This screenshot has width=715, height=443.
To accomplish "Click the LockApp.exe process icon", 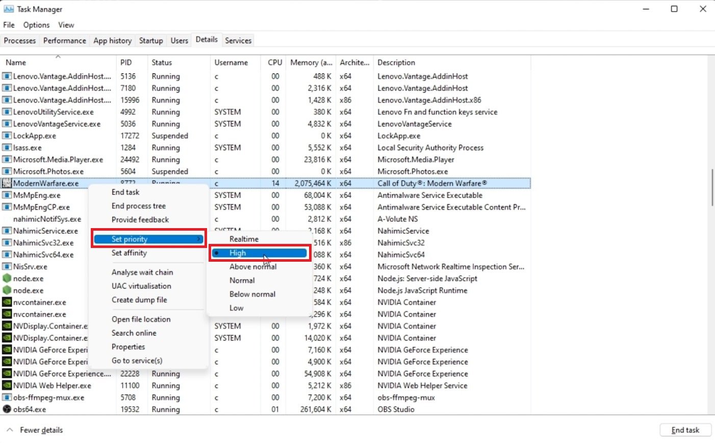I will click(x=7, y=136).
